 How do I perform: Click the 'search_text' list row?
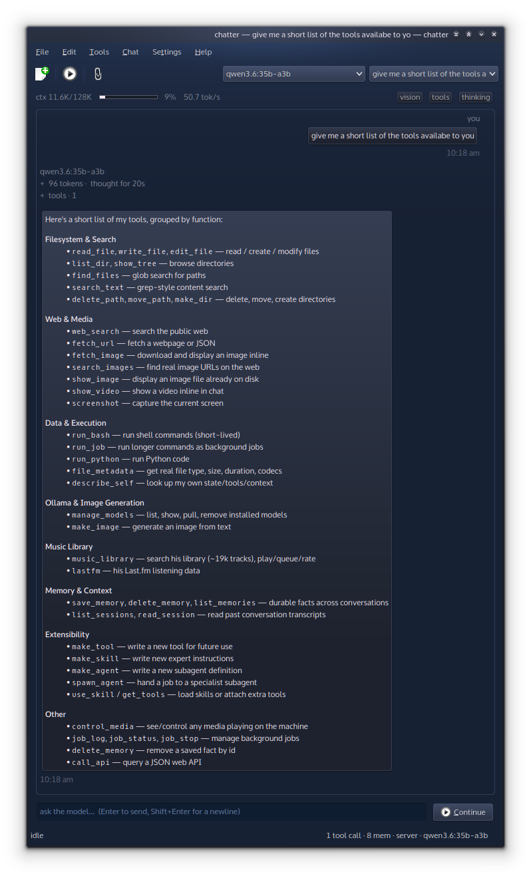click(x=147, y=287)
